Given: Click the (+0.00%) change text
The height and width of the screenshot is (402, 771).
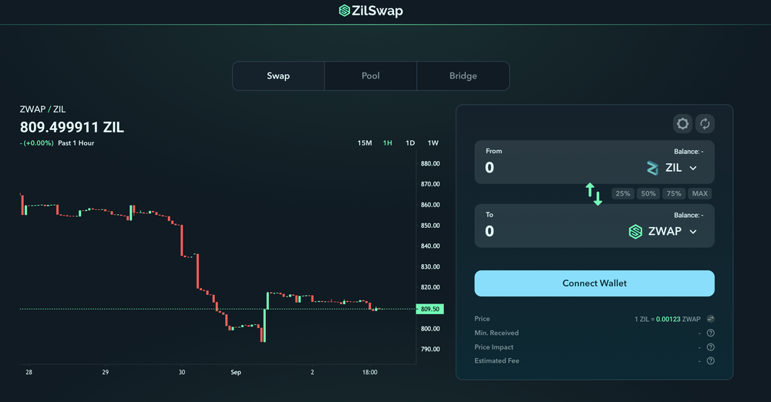Looking at the screenshot, I should pos(39,143).
